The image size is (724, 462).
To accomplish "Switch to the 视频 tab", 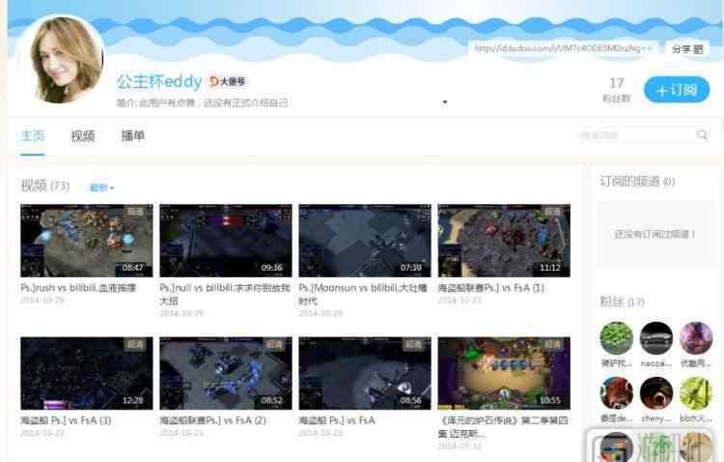I will [x=83, y=135].
